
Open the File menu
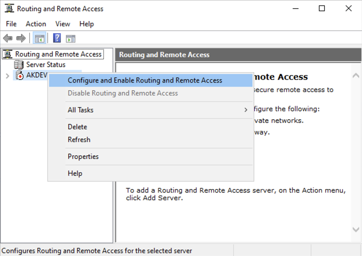(x=11, y=24)
